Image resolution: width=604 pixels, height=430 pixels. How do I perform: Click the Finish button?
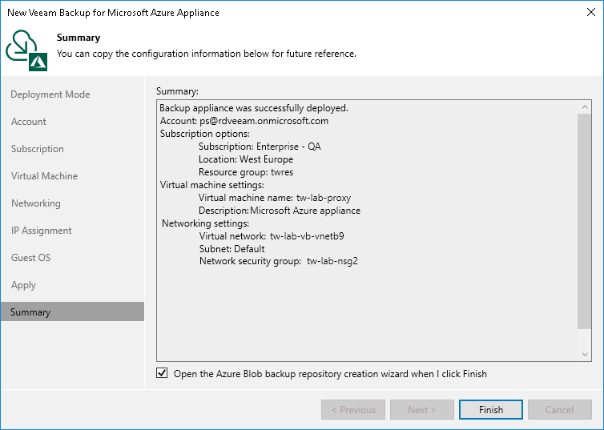491,409
